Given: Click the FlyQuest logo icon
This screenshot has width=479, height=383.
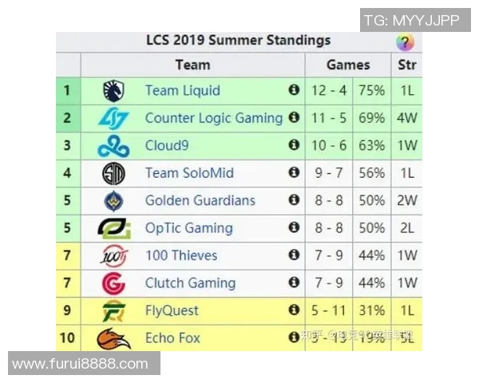Looking at the screenshot, I should pyautogui.click(x=113, y=310).
